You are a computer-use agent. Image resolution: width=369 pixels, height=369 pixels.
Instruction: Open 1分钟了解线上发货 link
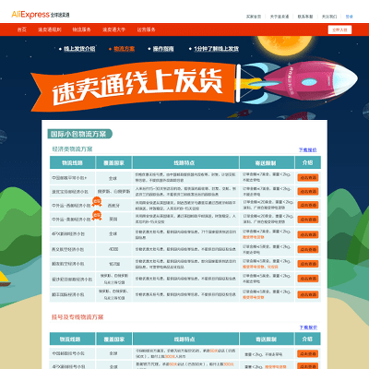216,49
